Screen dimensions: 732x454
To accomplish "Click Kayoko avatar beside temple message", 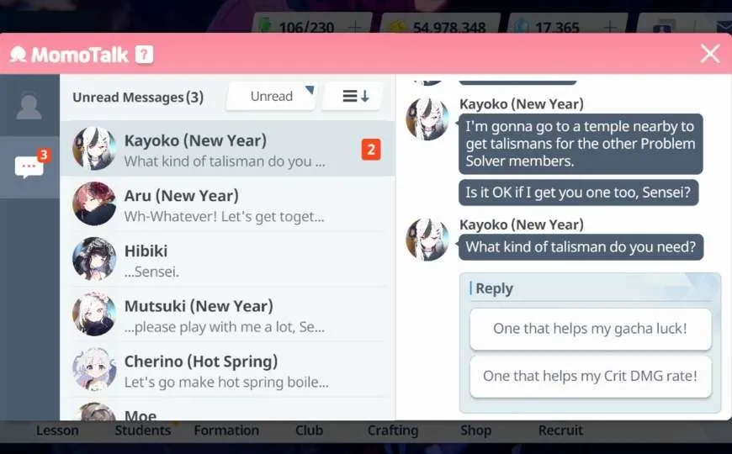I will tap(427, 119).
